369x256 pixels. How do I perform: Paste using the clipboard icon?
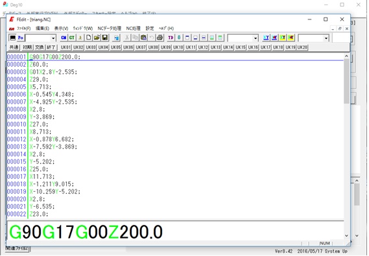pyautogui.click(x=143, y=38)
